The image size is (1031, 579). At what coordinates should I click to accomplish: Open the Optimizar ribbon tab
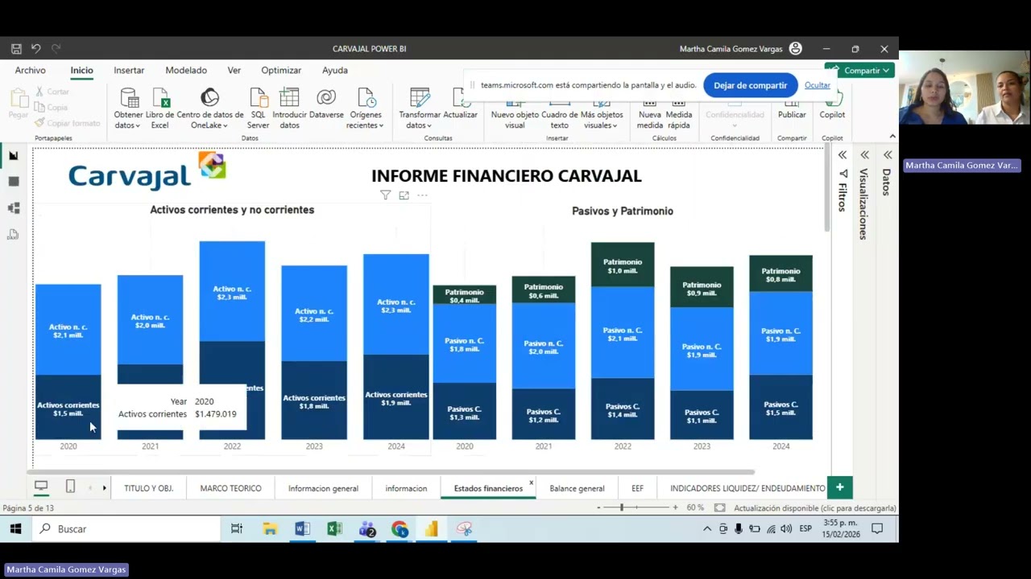point(281,71)
